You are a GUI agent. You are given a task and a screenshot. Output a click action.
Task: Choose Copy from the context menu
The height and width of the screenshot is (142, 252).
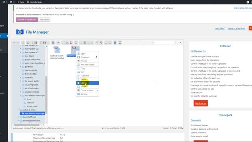click(x=87, y=68)
